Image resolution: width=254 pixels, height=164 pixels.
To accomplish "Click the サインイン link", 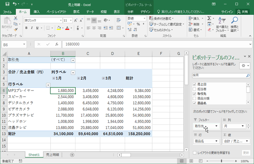I will tap(227, 12).
